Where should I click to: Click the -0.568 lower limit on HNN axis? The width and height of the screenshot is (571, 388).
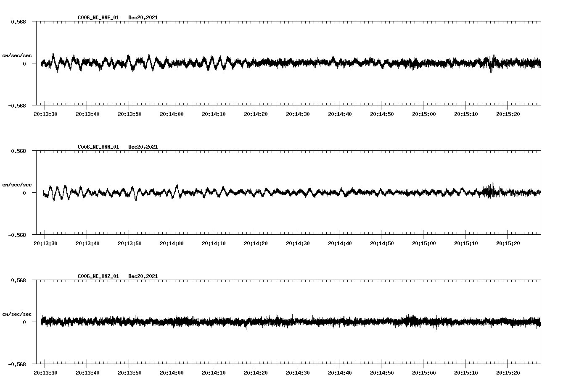click(x=17, y=235)
